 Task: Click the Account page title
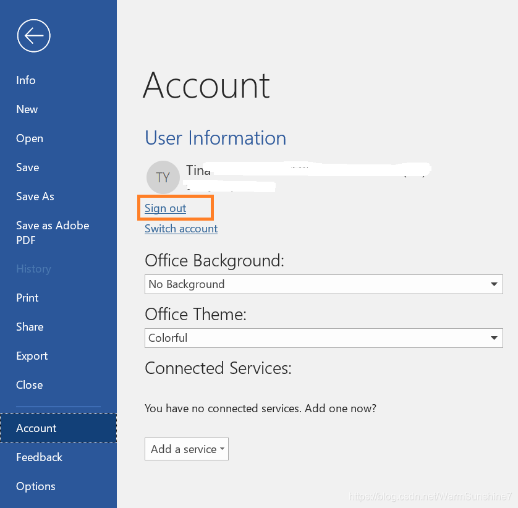[206, 86]
